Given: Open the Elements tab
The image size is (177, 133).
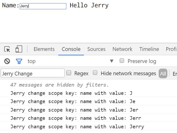Looking at the screenshot, I should click(x=44, y=49).
